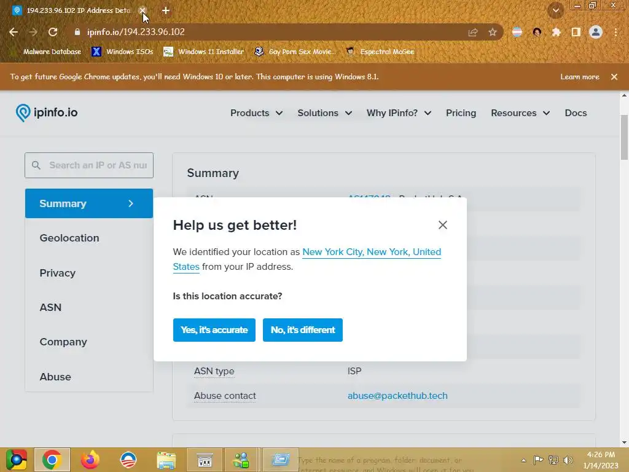Click the Summary heading text
Viewport: 629px width, 472px height.
point(213,173)
